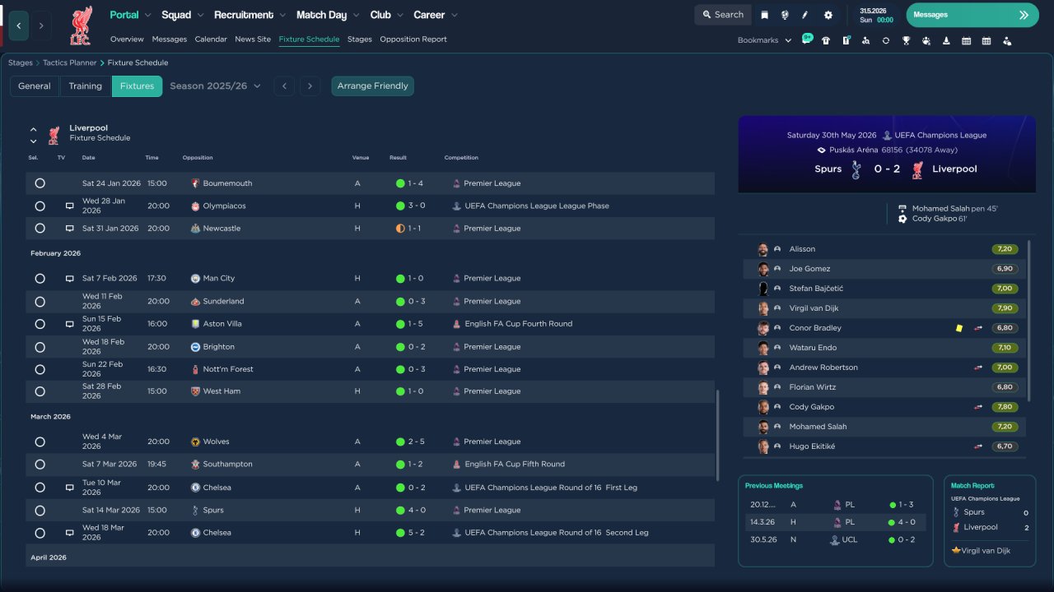Switch to the Overview tab
The width and height of the screenshot is (1054, 592).
point(127,39)
